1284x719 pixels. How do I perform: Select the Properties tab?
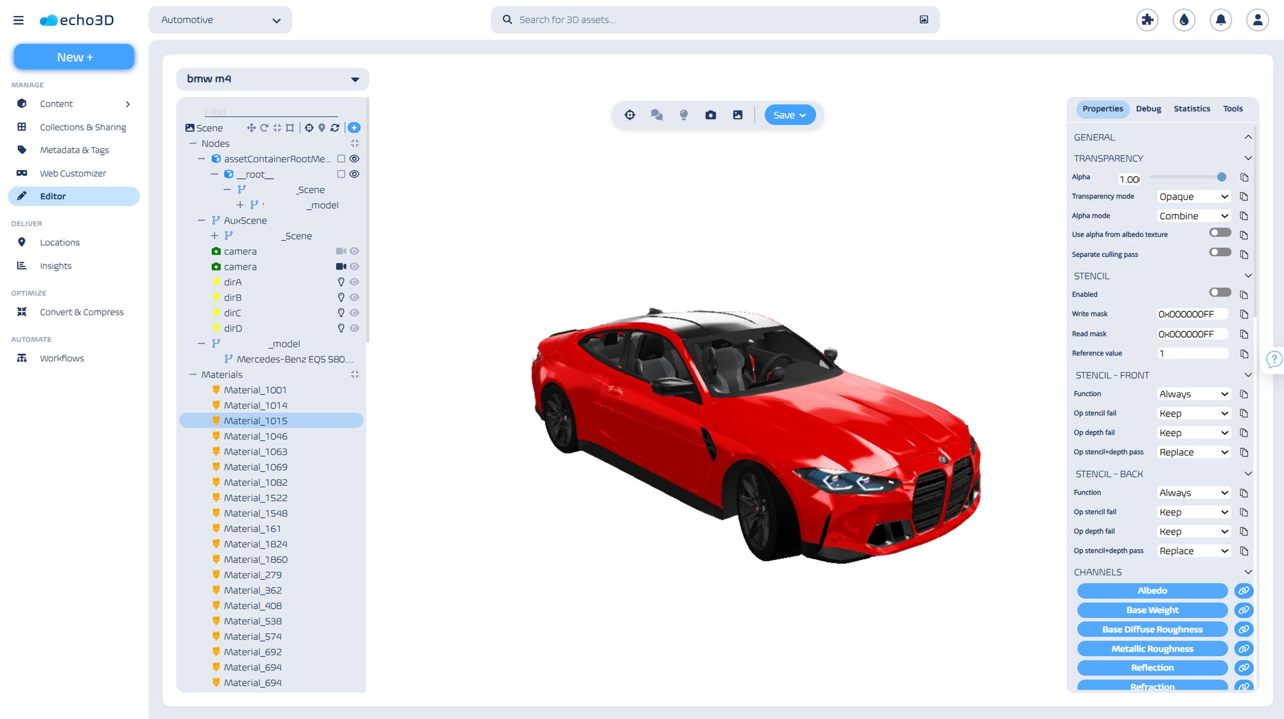click(1102, 108)
